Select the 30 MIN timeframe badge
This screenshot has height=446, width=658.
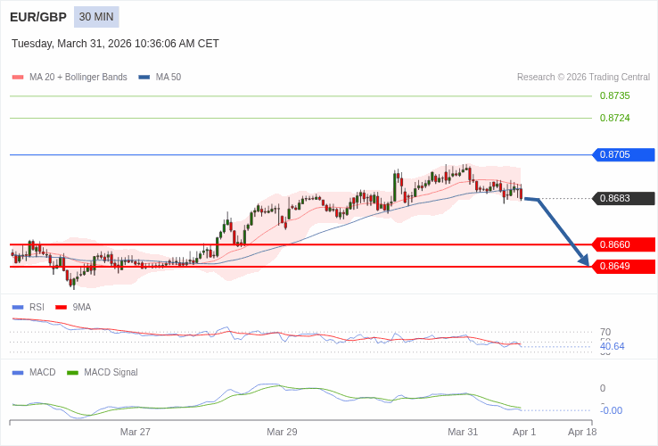pos(96,17)
